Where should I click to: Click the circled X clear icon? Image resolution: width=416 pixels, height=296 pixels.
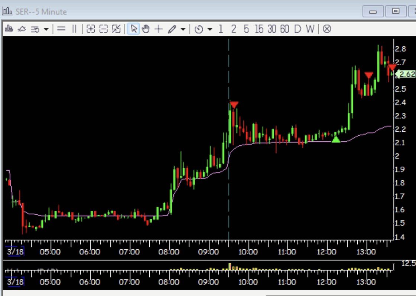click(x=327, y=29)
